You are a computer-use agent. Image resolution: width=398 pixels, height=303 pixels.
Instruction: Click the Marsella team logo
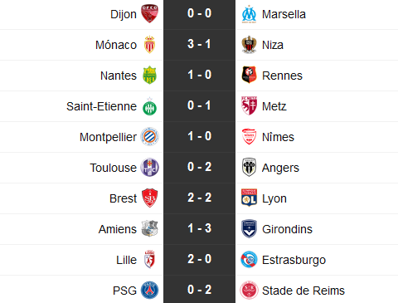click(x=249, y=14)
